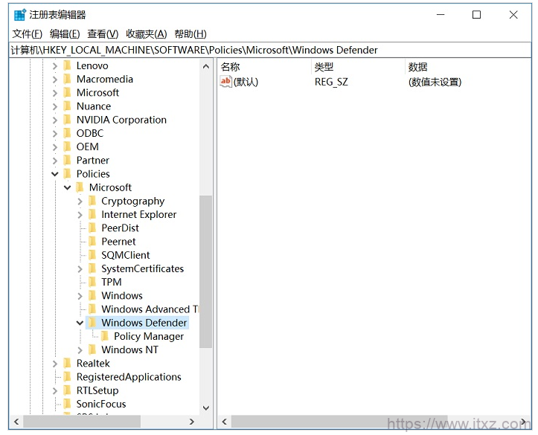The height and width of the screenshot is (435, 538).
Task: Expand the Cryptography key
Action: point(80,202)
